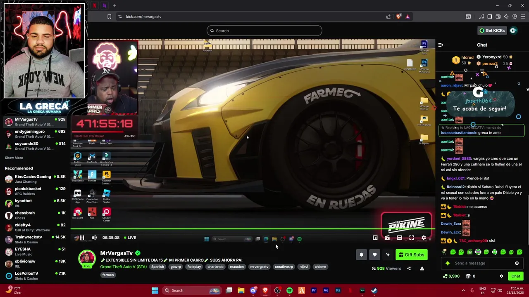Toggle the browser sidebar panel
529x297 pixels.
(x=490, y=16)
